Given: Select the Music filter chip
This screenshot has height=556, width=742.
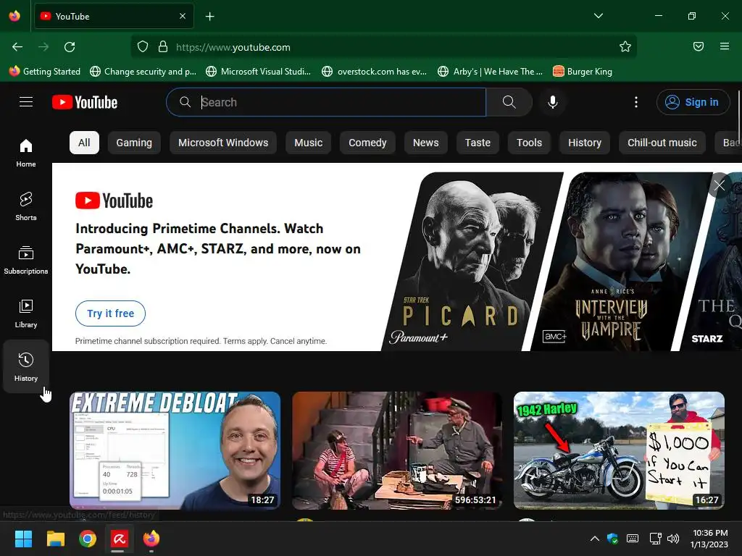Looking at the screenshot, I should [x=308, y=143].
